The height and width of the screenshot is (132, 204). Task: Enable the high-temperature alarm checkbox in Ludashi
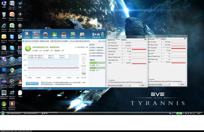76,47
